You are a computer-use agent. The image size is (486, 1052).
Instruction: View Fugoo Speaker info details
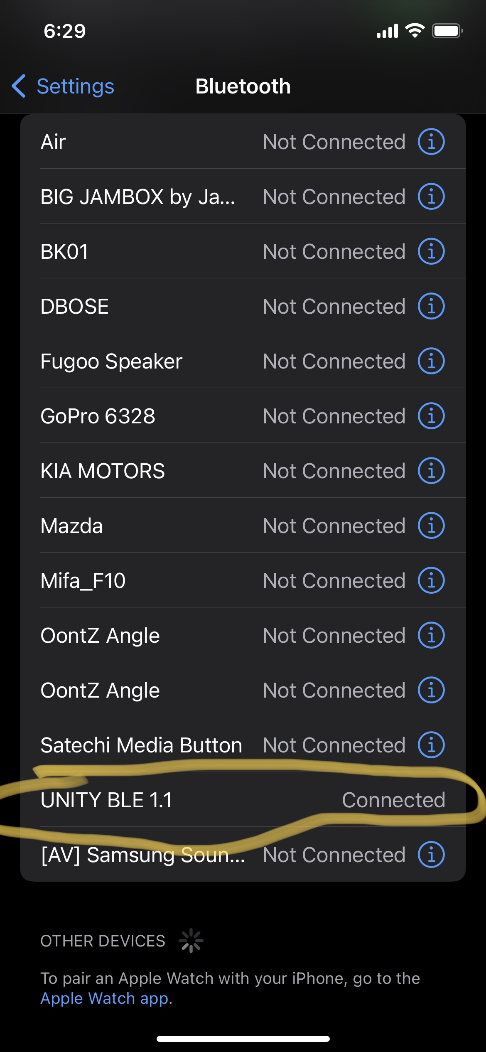(431, 361)
